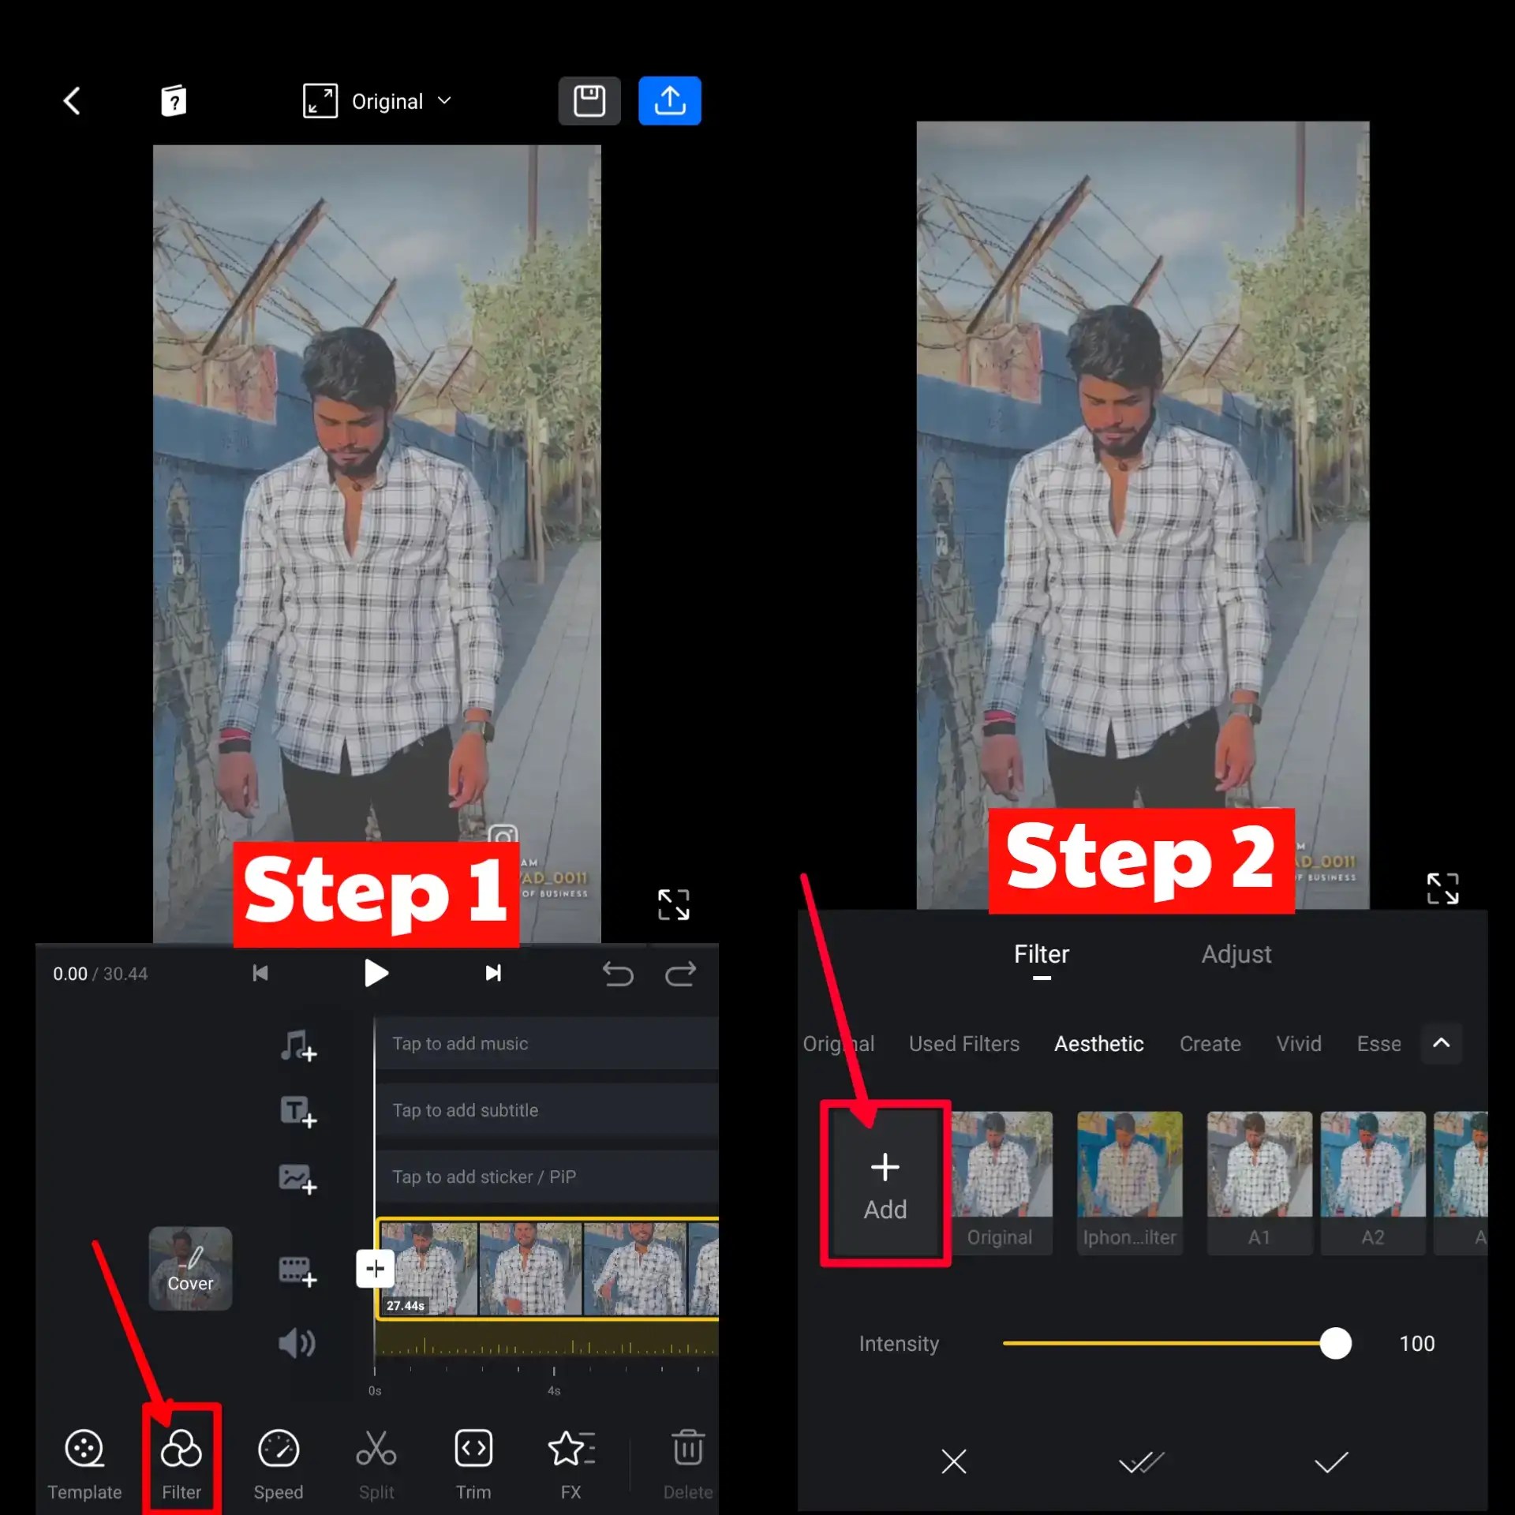Save the project as draft
The height and width of the screenshot is (1515, 1515).
589,100
